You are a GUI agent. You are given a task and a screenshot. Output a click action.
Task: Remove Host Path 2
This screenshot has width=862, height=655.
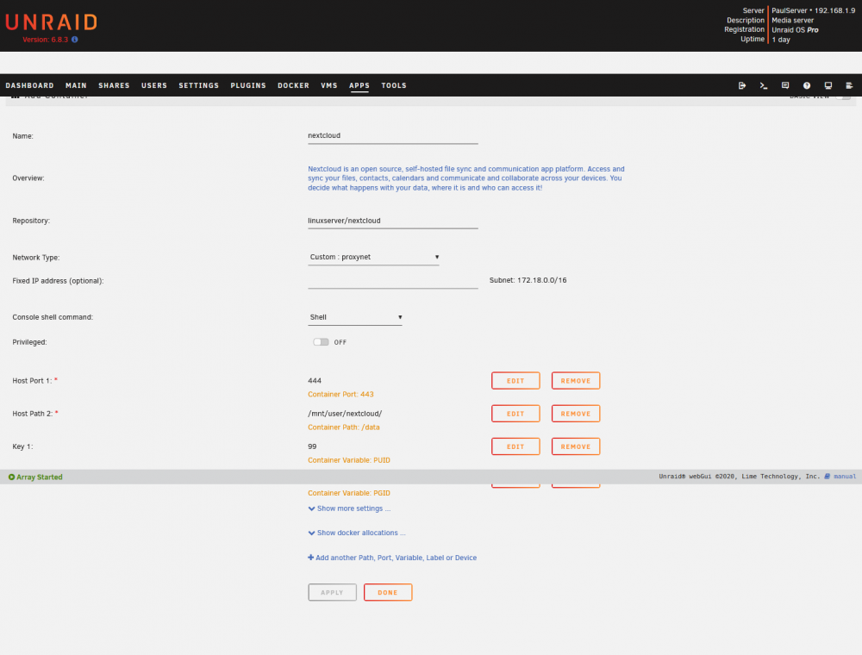pyautogui.click(x=576, y=414)
